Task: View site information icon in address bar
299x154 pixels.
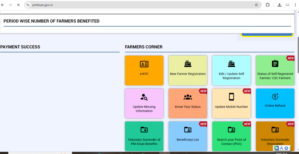Action: (x=28, y=5)
